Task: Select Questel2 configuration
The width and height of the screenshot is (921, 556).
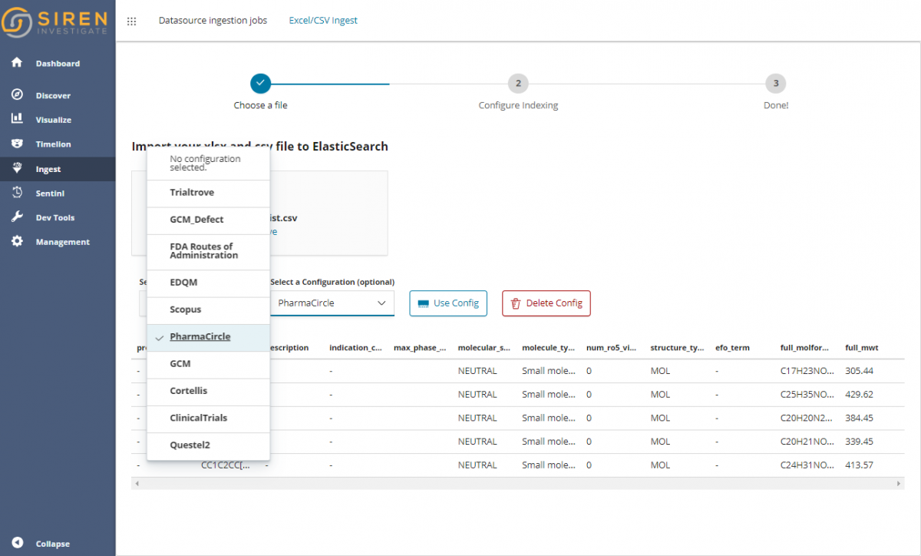Action: [208, 445]
